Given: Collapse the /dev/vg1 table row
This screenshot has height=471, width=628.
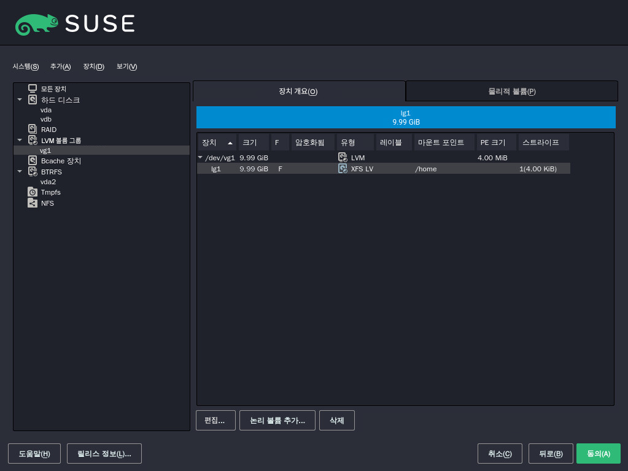Looking at the screenshot, I should pyautogui.click(x=200, y=158).
